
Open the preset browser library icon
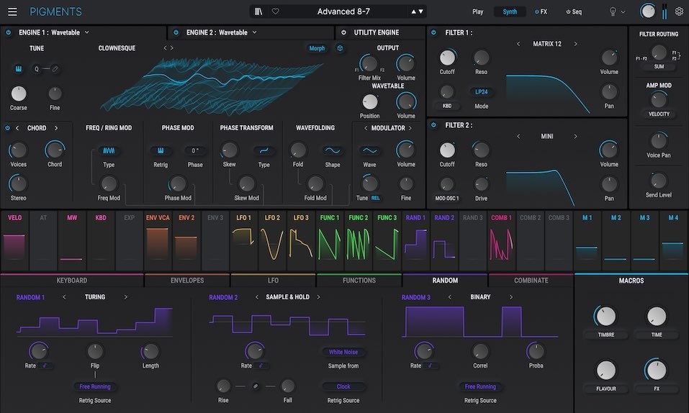point(258,12)
